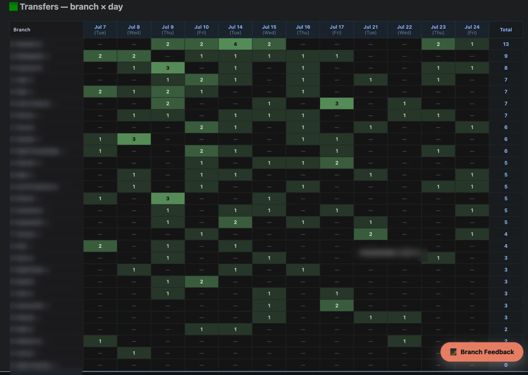The height and width of the screenshot is (375, 528).
Task: Select the Jul 8 (Wed) column header
Action: 134,30
